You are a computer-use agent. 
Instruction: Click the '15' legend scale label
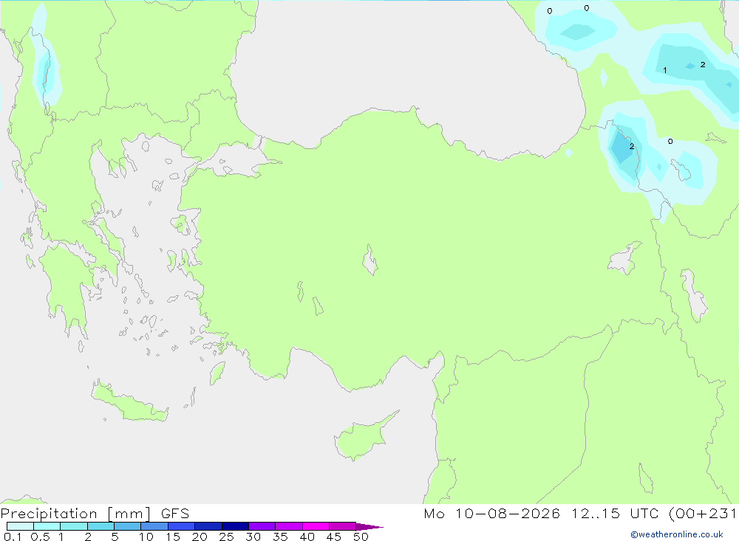click(x=173, y=537)
